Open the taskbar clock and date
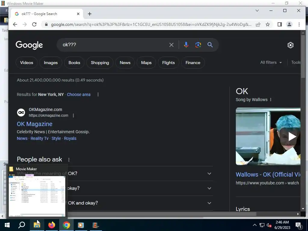The width and height of the screenshot is (308, 231). pos(282,225)
